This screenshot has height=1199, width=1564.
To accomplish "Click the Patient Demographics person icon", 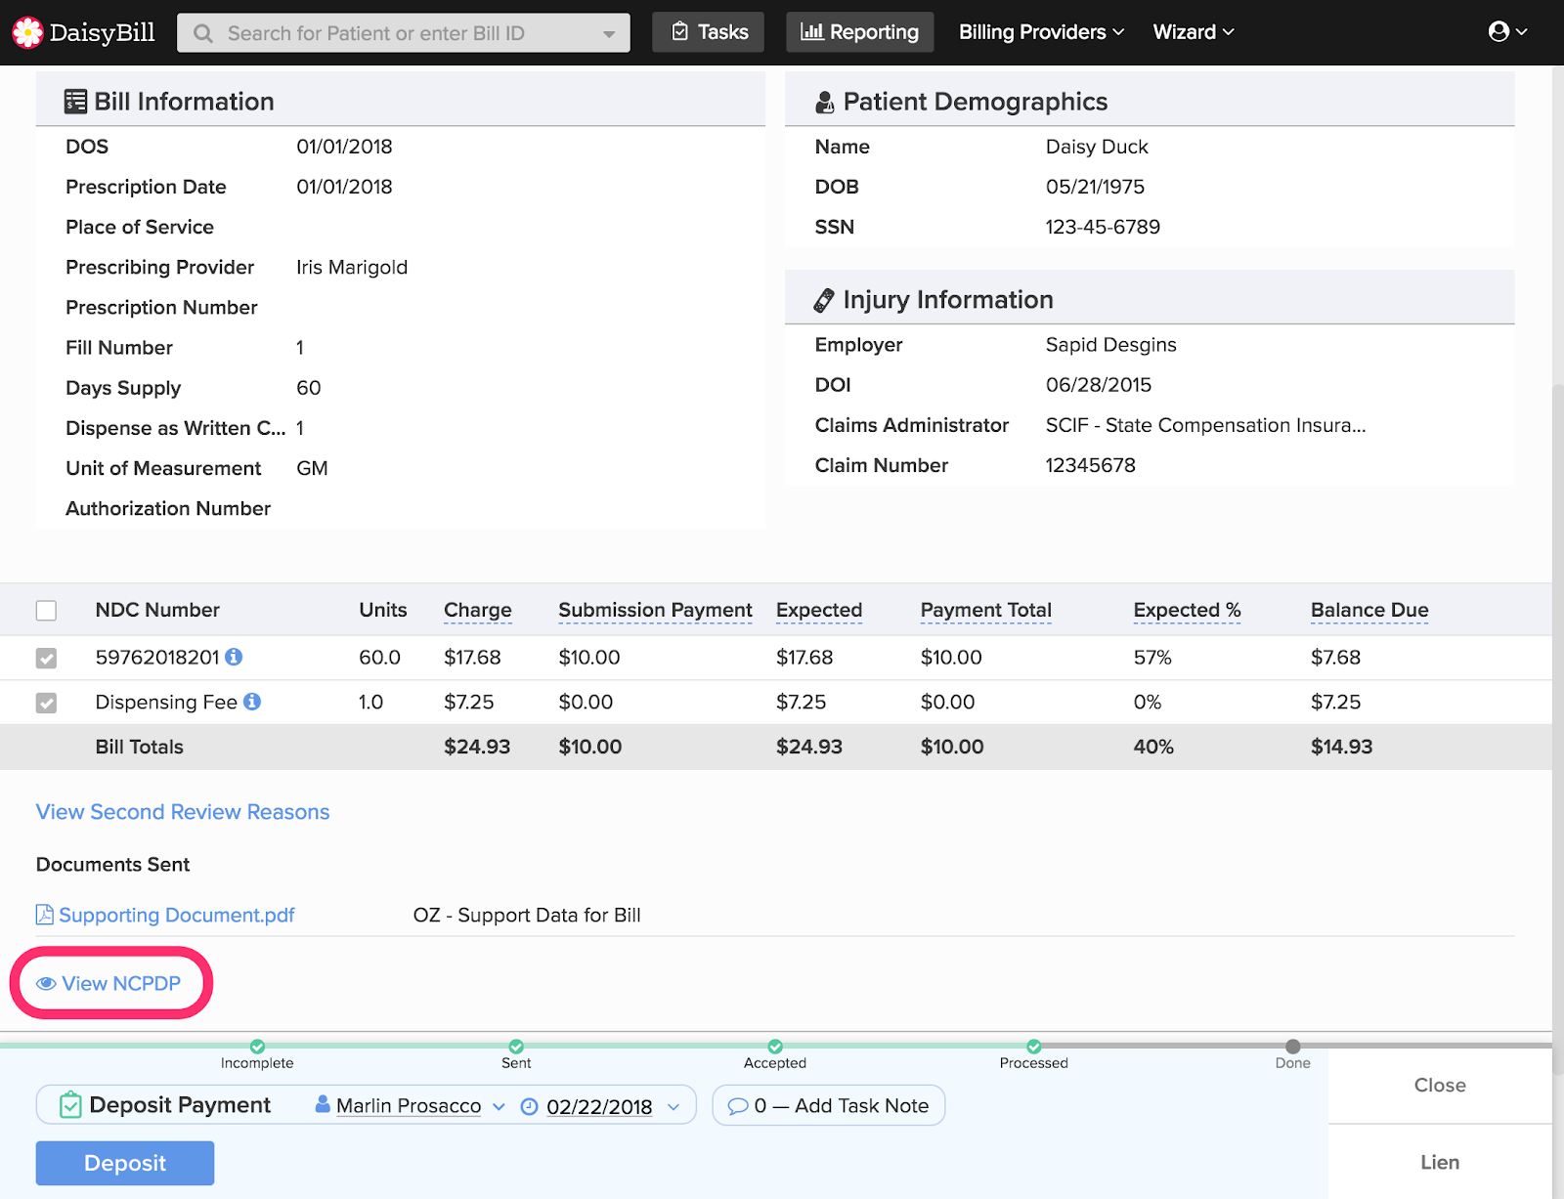I will pos(825,102).
